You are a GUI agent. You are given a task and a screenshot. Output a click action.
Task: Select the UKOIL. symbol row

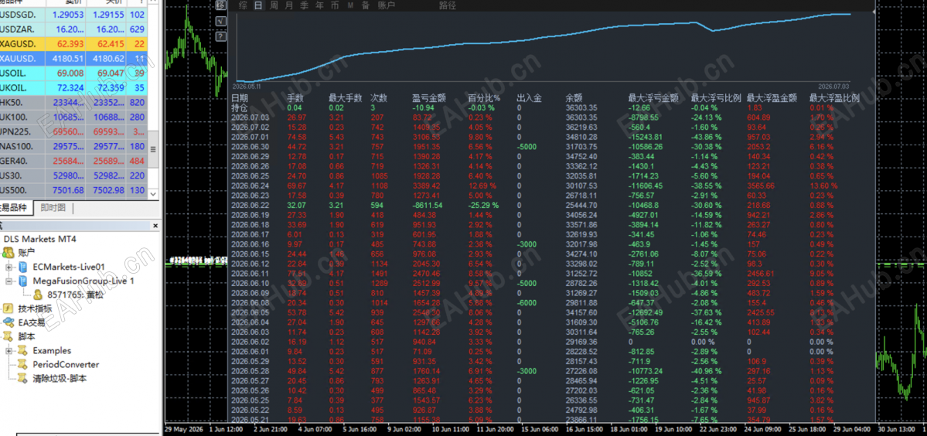[73, 87]
